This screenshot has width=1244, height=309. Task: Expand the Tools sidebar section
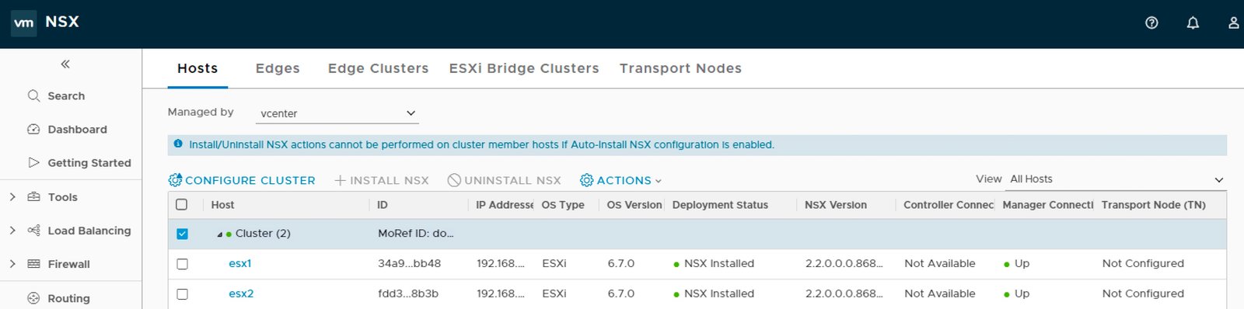coord(12,197)
